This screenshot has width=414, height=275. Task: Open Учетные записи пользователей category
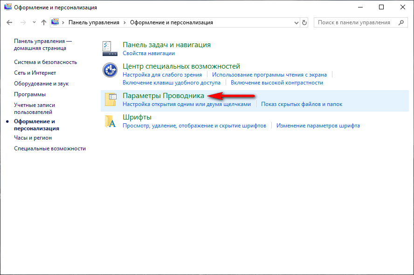click(x=34, y=108)
